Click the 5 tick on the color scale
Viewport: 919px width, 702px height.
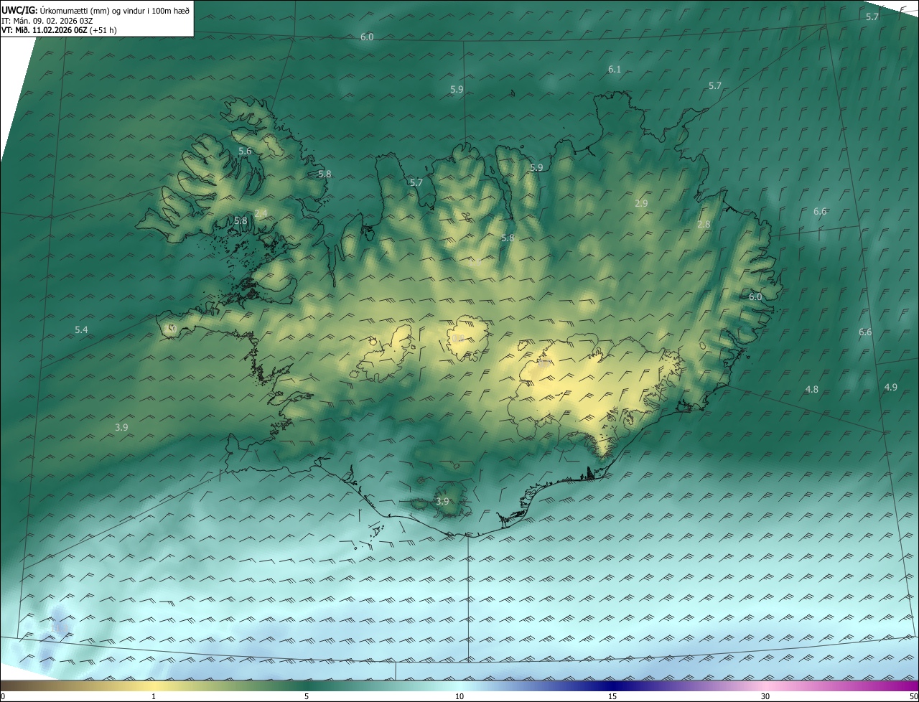[307, 696]
